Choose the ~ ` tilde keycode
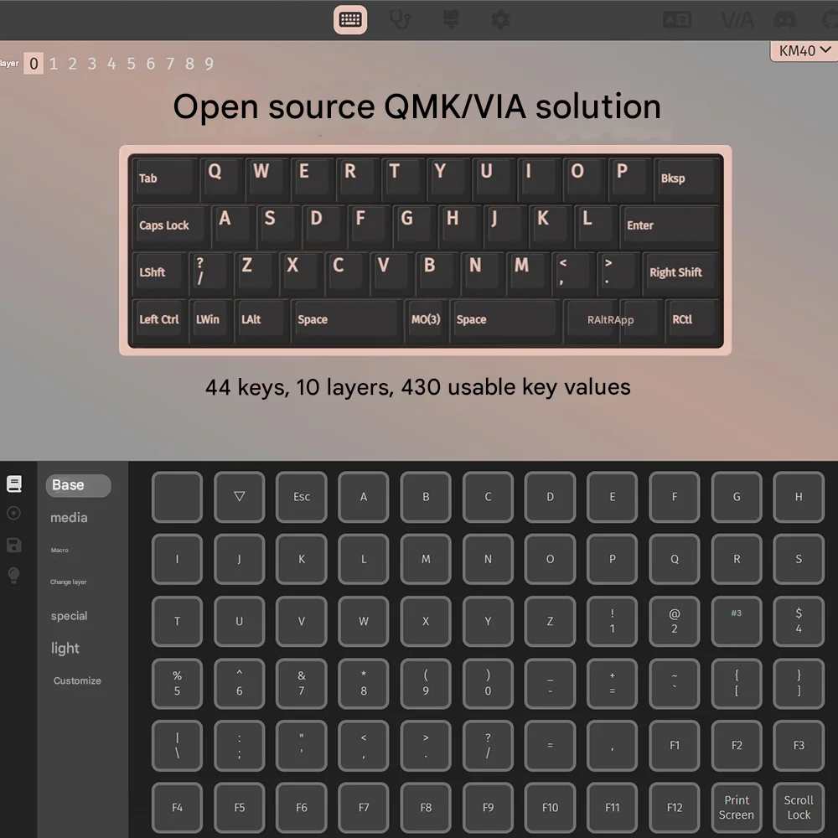The image size is (838, 838). (x=675, y=684)
